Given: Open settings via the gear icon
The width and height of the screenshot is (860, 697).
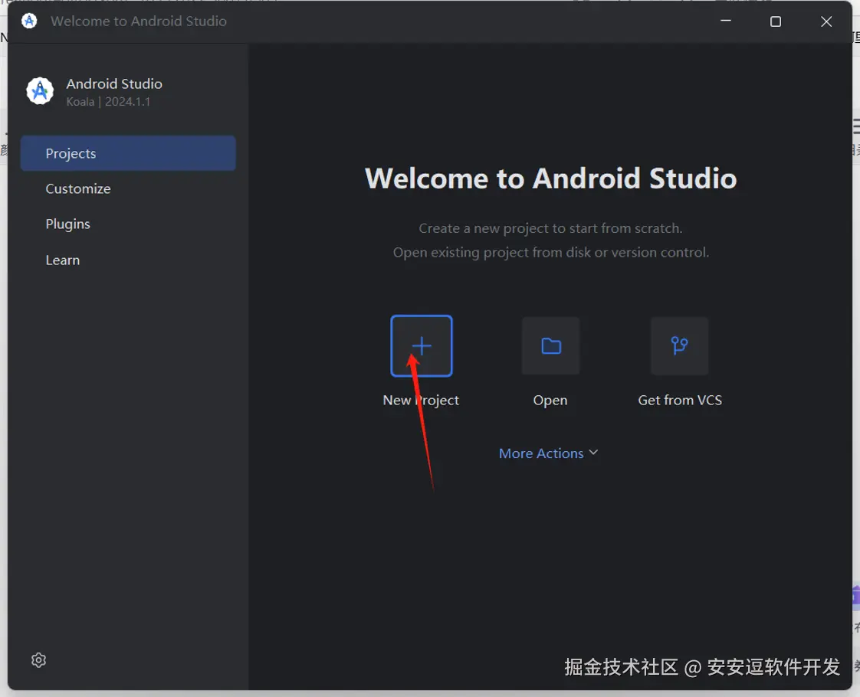Looking at the screenshot, I should [38, 659].
